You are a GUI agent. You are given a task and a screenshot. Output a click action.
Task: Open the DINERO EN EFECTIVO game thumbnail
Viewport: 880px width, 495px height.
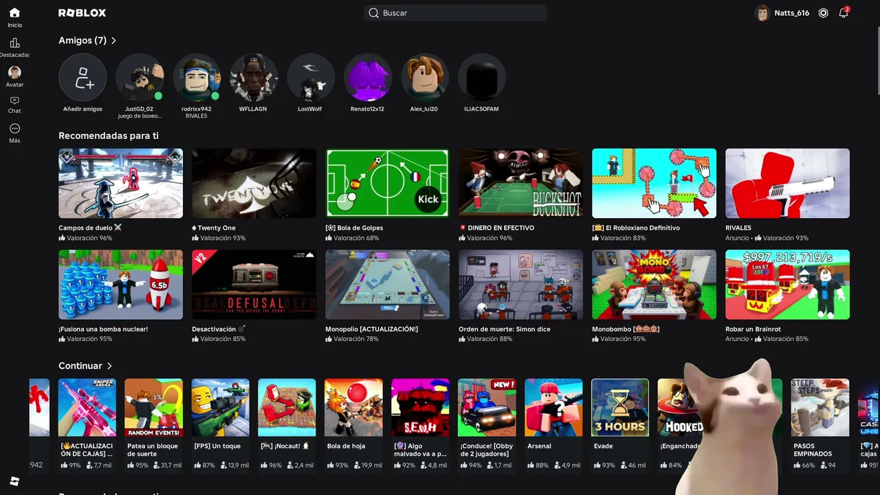pyautogui.click(x=521, y=184)
